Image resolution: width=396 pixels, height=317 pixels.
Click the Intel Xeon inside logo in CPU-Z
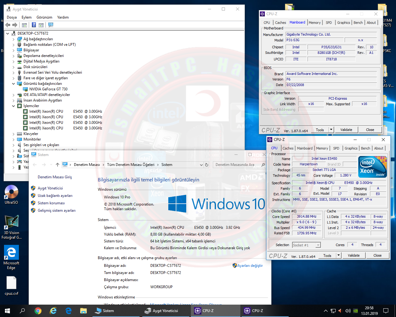372,167
